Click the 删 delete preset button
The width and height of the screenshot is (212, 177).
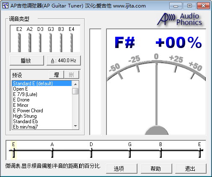[x=72, y=75]
